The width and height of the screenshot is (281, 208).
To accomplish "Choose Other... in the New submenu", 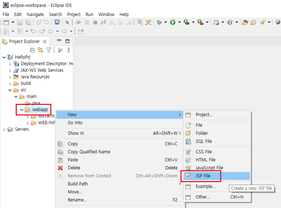I will (x=203, y=197).
